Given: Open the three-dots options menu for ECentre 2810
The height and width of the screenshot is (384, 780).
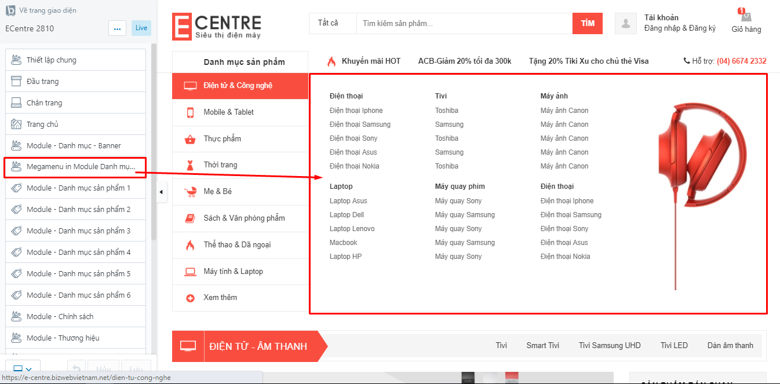Looking at the screenshot, I should 117,28.
